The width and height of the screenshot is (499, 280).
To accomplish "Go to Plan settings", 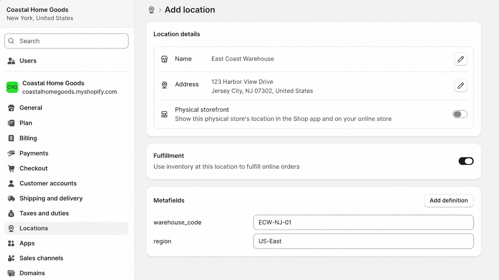I will point(66,123).
